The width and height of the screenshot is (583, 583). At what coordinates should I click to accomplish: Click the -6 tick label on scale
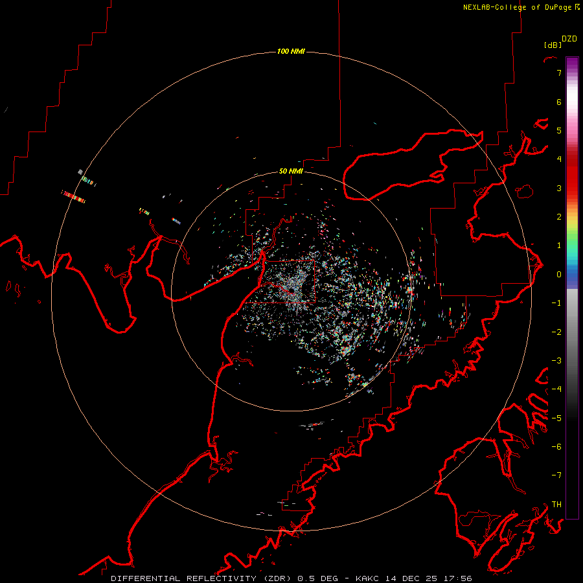(556, 447)
